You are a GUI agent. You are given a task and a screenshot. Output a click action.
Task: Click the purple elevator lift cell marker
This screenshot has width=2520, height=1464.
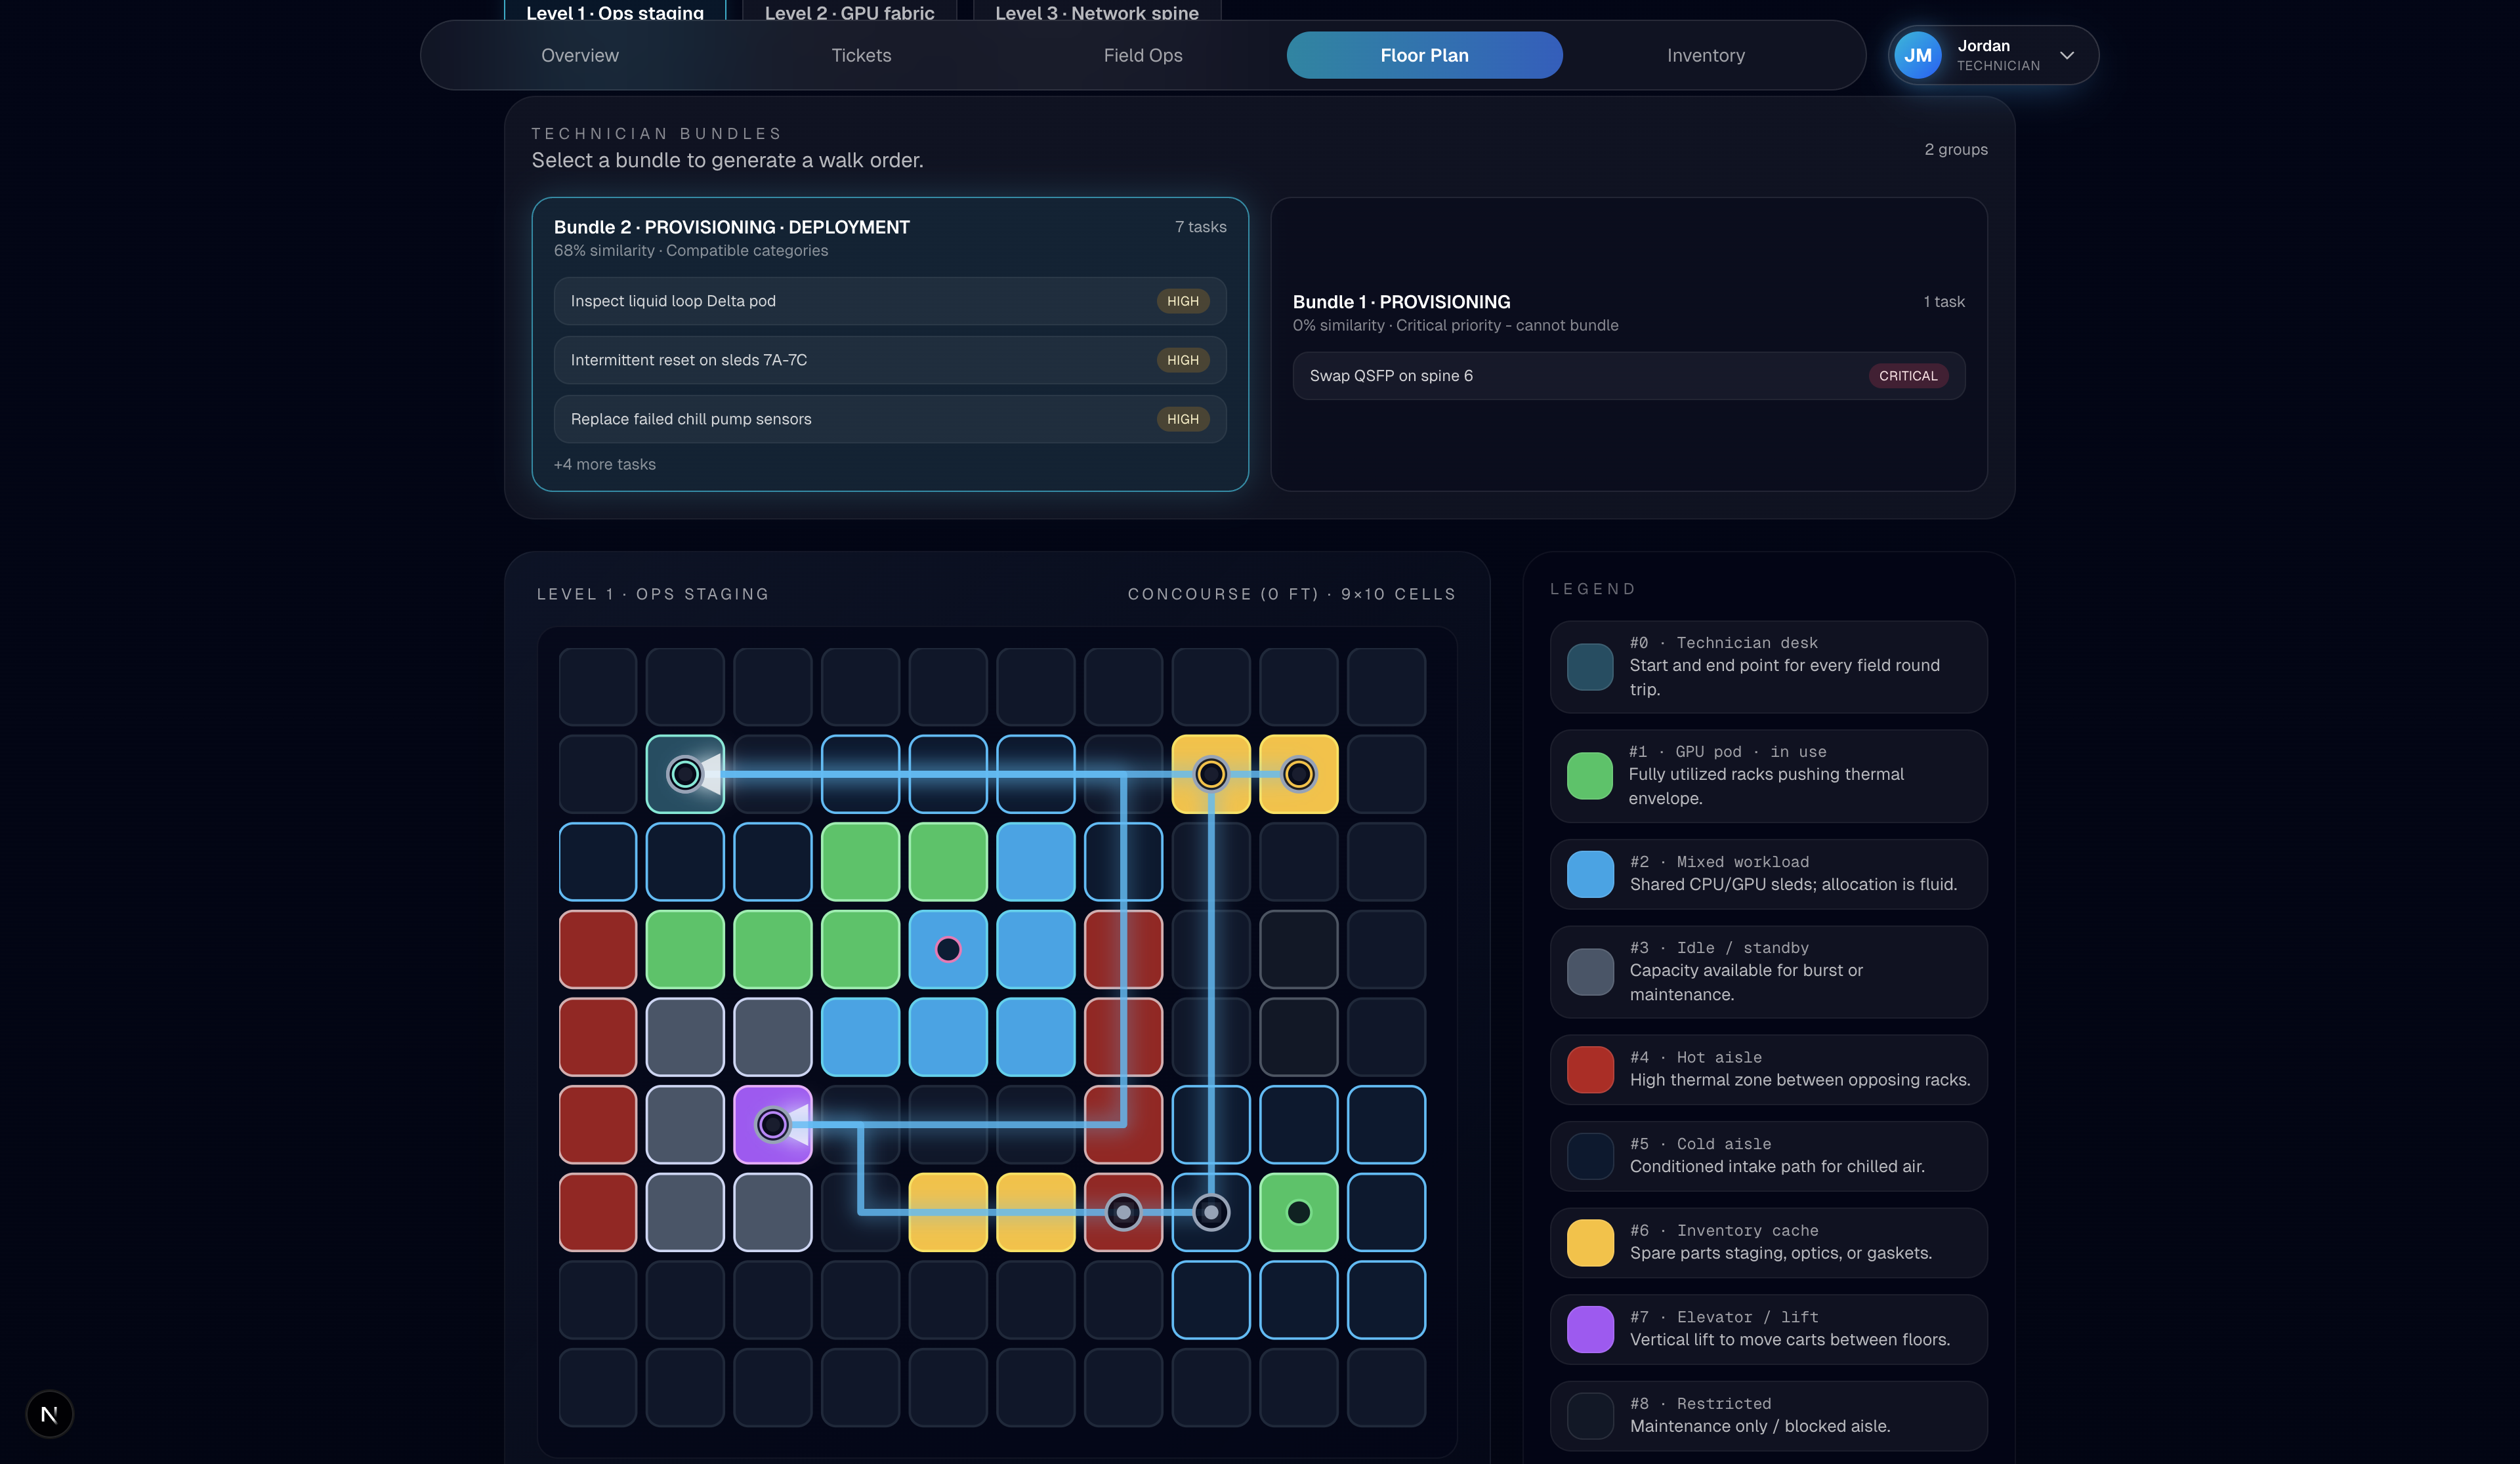(x=772, y=1124)
